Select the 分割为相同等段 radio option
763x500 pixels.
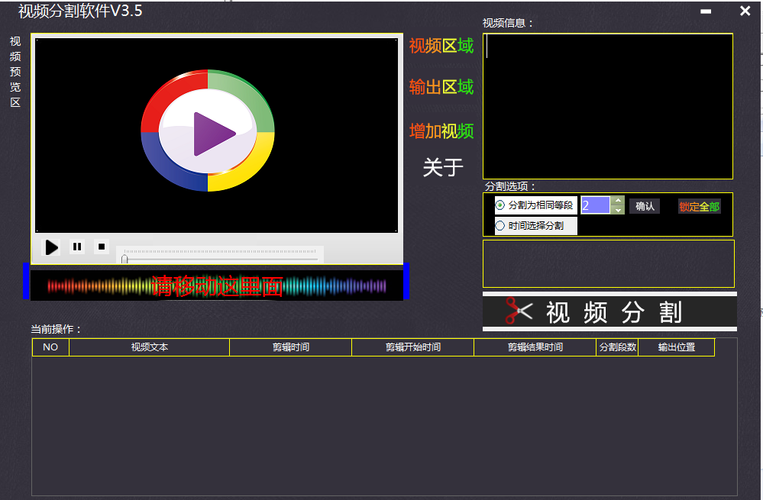click(x=500, y=206)
